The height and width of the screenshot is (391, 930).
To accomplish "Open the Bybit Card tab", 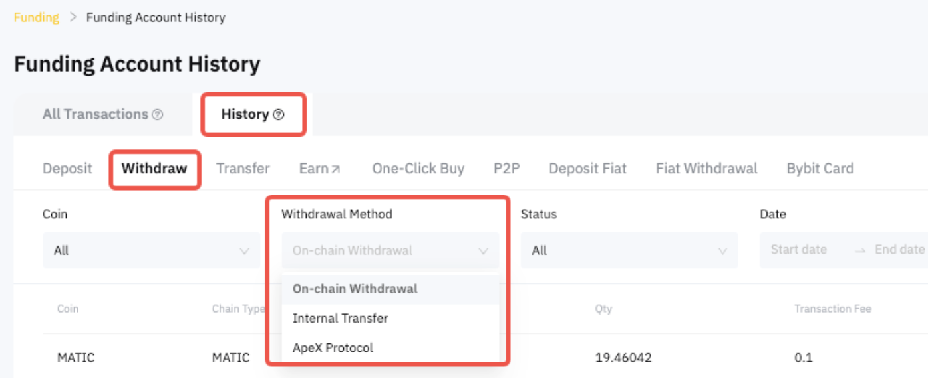I will coord(820,169).
